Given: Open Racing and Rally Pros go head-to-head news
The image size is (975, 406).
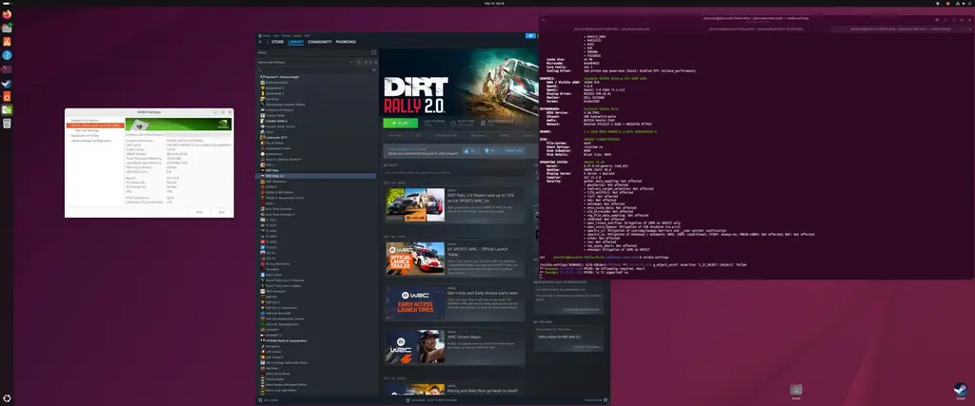Looking at the screenshot, I should tap(454, 389).
